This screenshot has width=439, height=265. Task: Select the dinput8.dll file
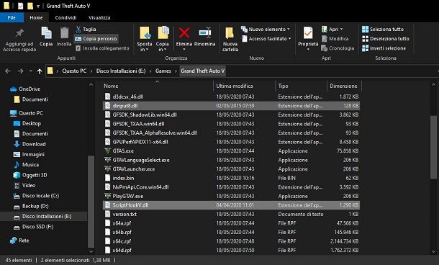231,106
